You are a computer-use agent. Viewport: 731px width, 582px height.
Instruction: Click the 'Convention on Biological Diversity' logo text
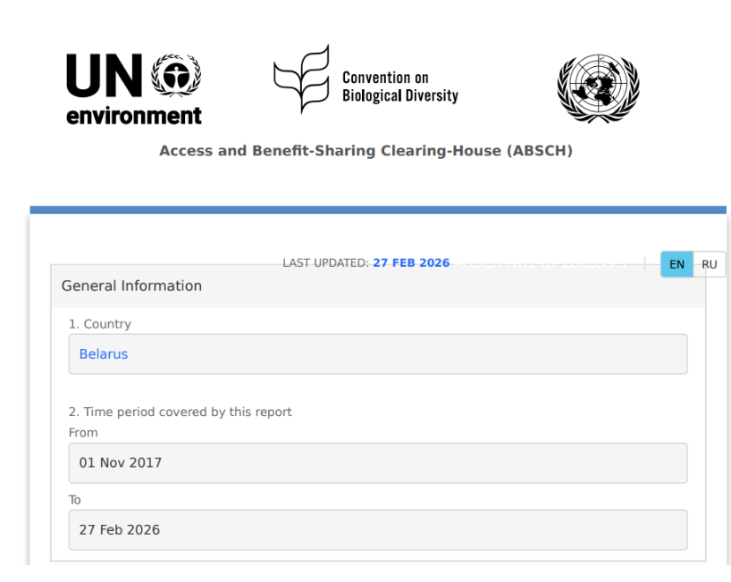point(399,87)
